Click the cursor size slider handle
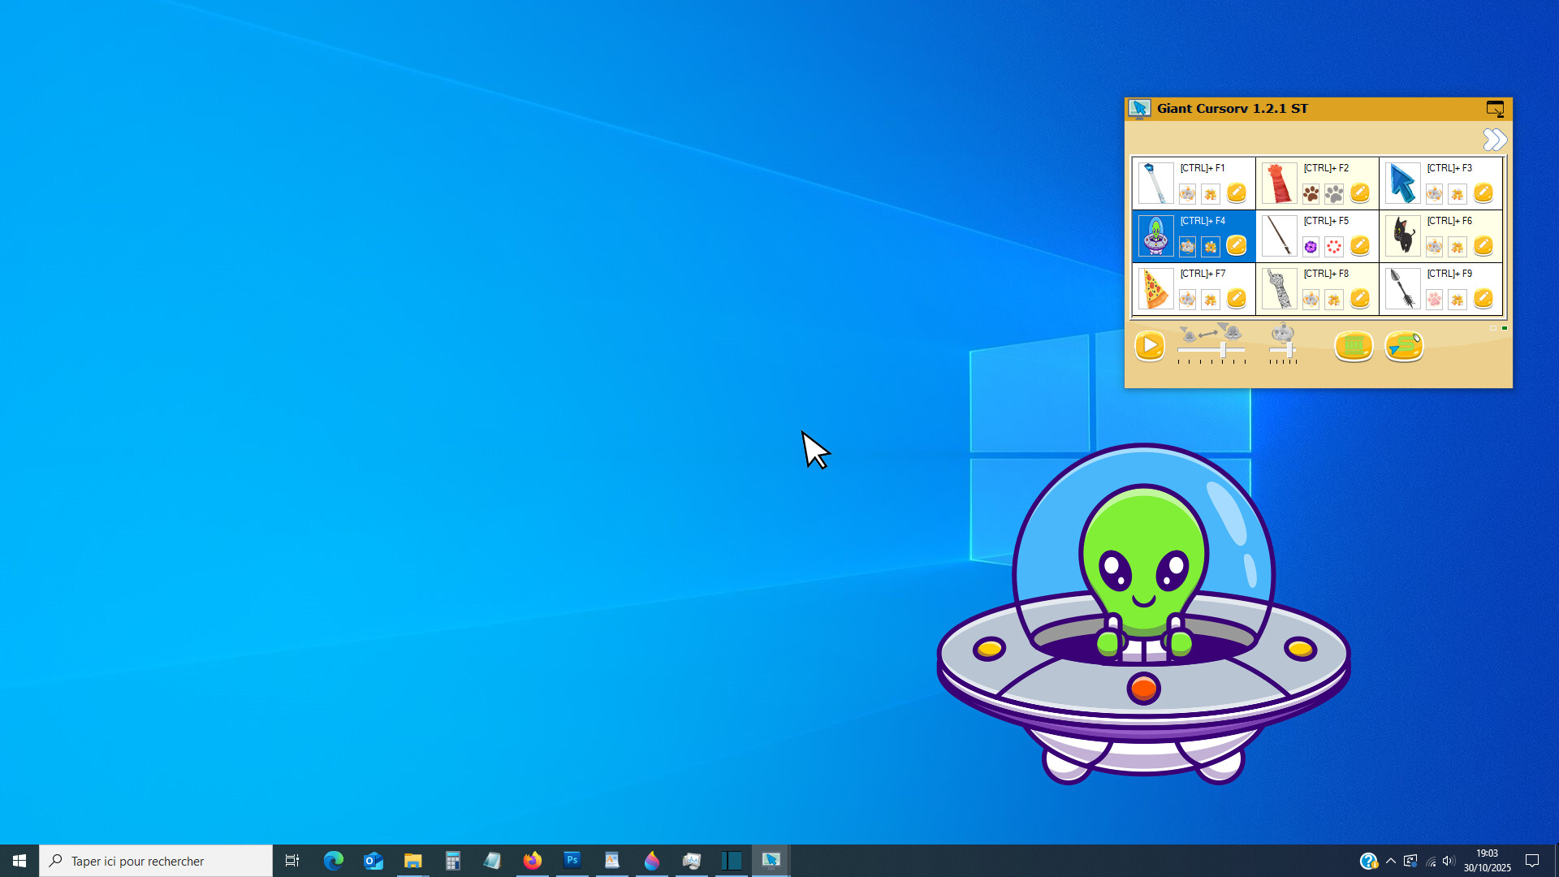 pos(1222,350)
